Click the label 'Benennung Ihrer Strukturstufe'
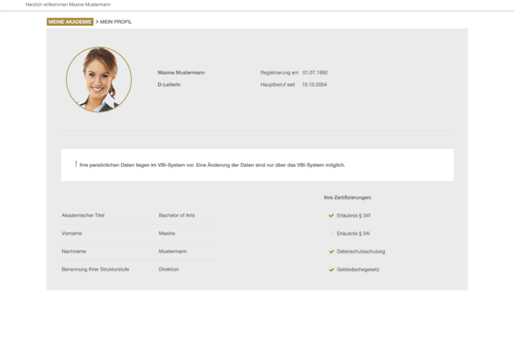The image size is (514, 343). pos(95,269)
